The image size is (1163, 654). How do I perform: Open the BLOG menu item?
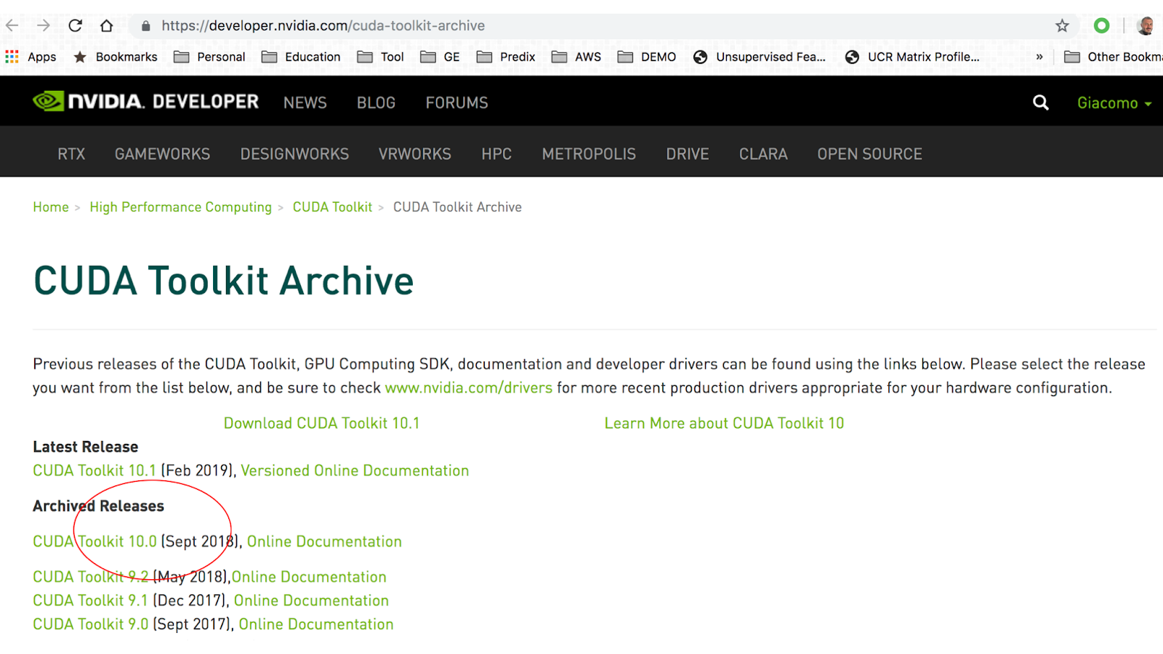click(376, 103)
